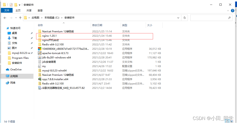
Task: Click the New Folder icon in title bar
Action: [16, 5]
